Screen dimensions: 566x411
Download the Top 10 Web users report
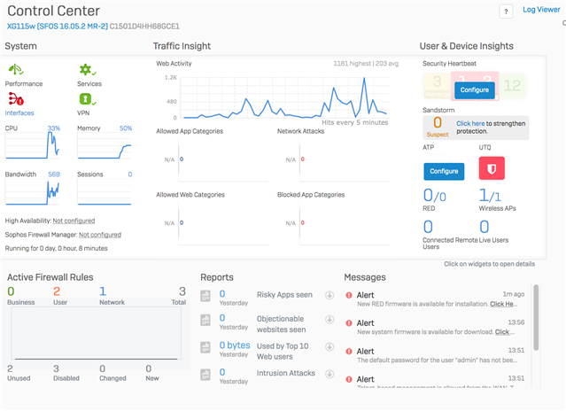click(x=330, y=346)
